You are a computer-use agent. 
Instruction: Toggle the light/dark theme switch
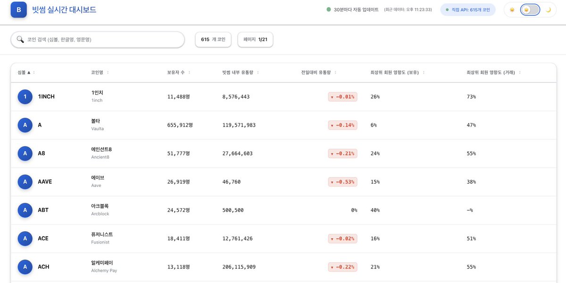pyautogui.click(x=530, y=9)
